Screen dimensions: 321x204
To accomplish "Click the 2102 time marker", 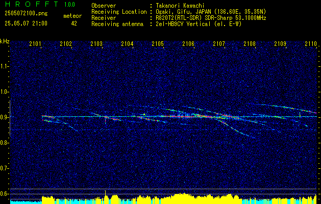I will coord(66,43).
